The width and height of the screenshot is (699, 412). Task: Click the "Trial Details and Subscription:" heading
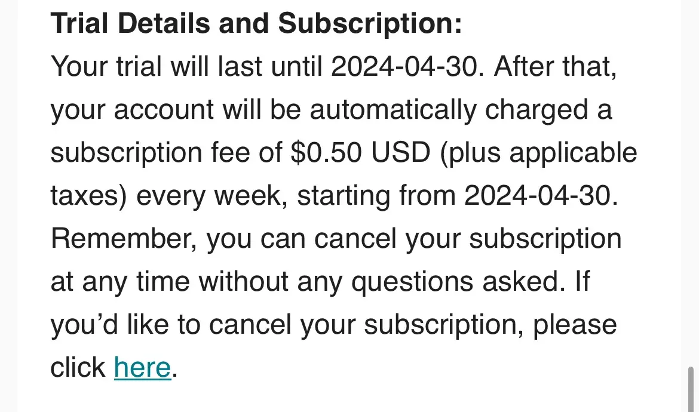(256, 24)
